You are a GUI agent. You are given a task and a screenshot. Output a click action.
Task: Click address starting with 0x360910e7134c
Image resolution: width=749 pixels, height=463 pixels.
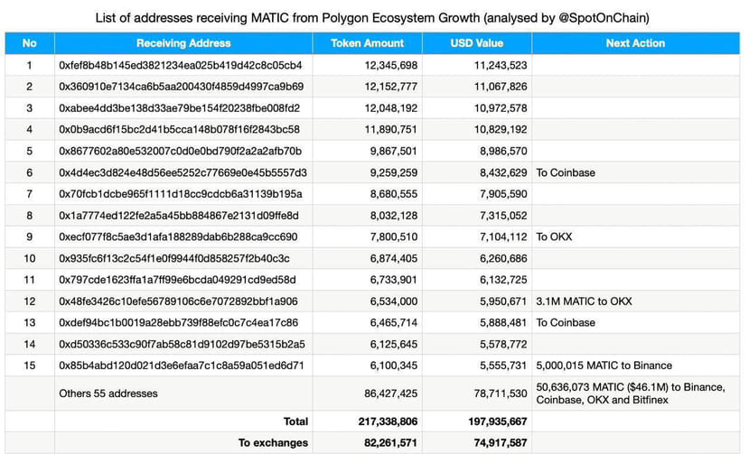pos(181,87)
